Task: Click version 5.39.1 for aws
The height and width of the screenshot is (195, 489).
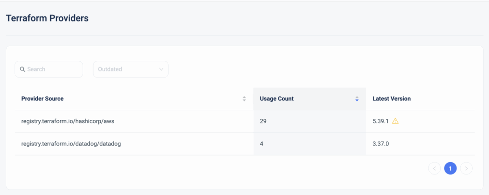Action: 381,121
